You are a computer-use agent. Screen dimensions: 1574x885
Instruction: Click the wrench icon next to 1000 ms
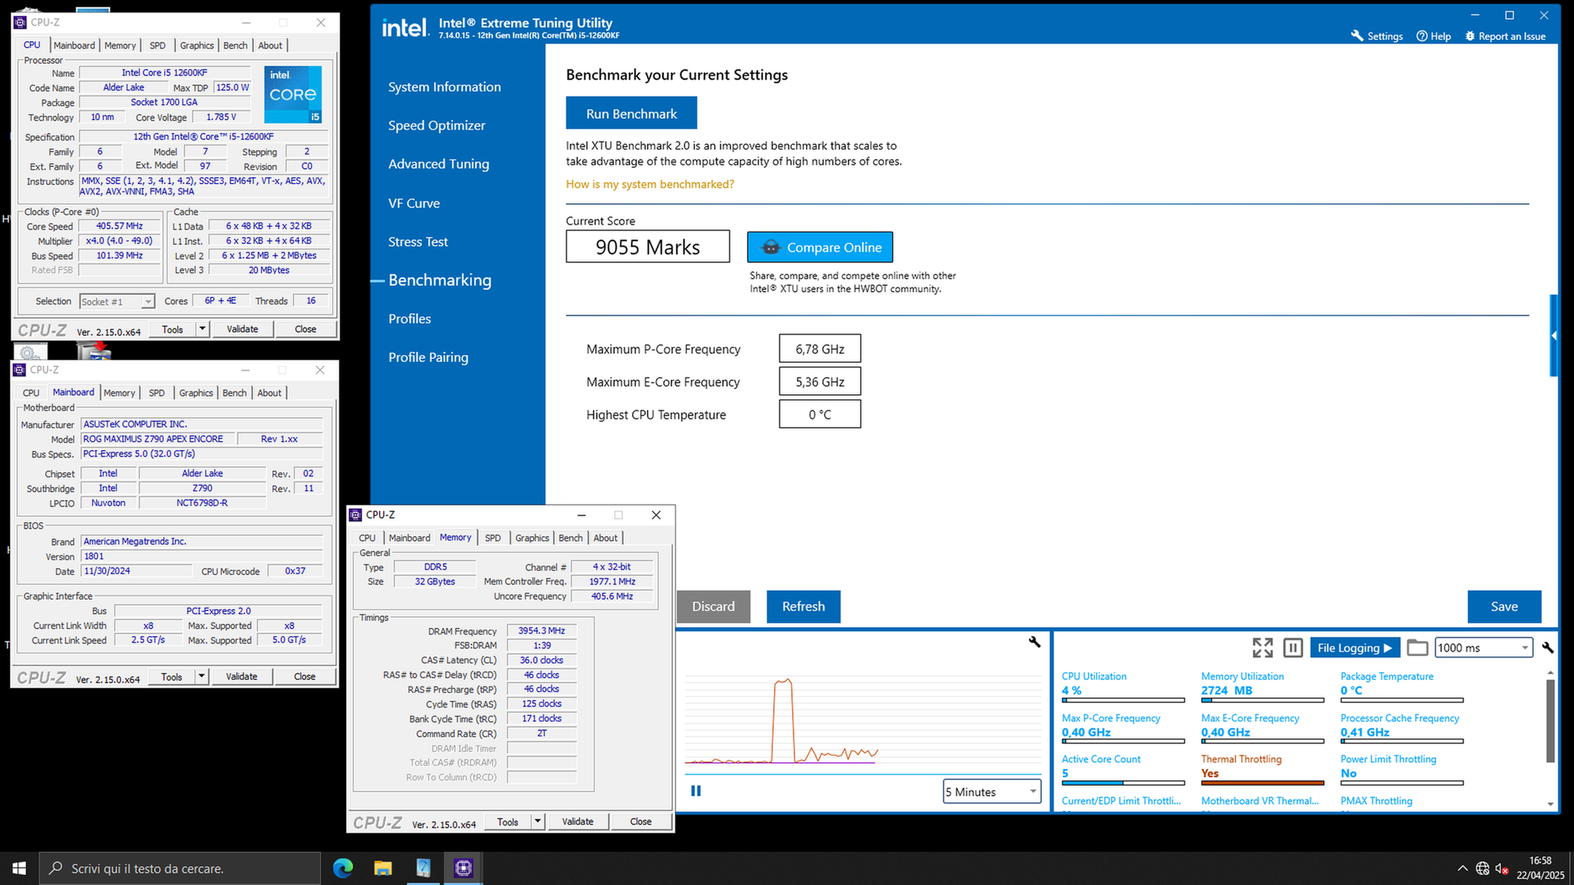click(1548, 647)
